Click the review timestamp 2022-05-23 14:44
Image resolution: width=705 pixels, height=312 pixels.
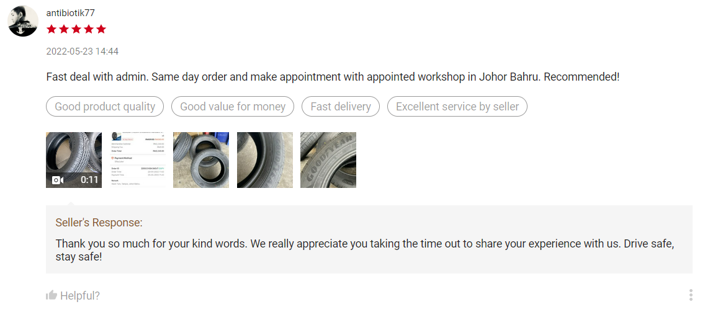click(83, 51)
